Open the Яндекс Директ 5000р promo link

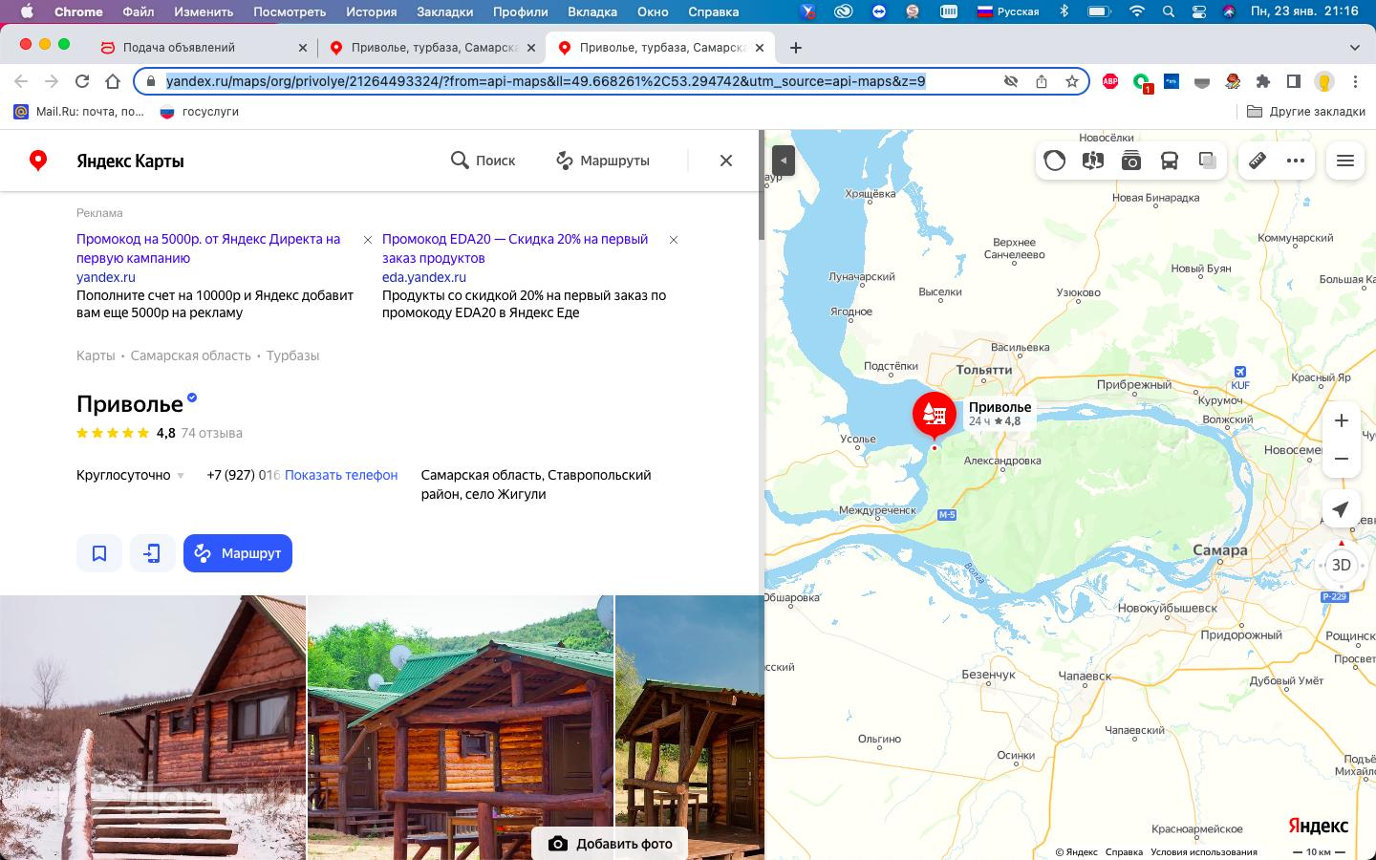(x=208, y=248)
